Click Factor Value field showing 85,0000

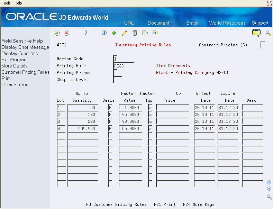[130, 128]
